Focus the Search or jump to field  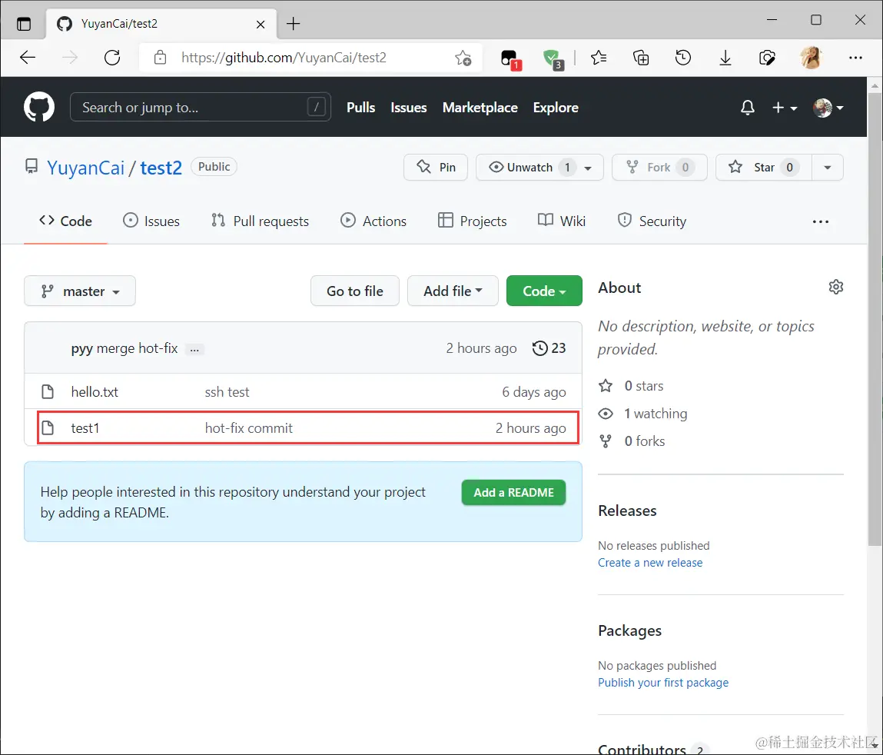200,107
